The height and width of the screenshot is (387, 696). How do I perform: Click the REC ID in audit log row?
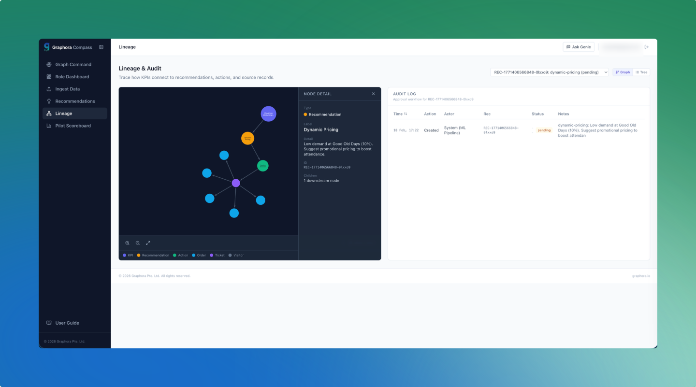[x=501, y=130]
